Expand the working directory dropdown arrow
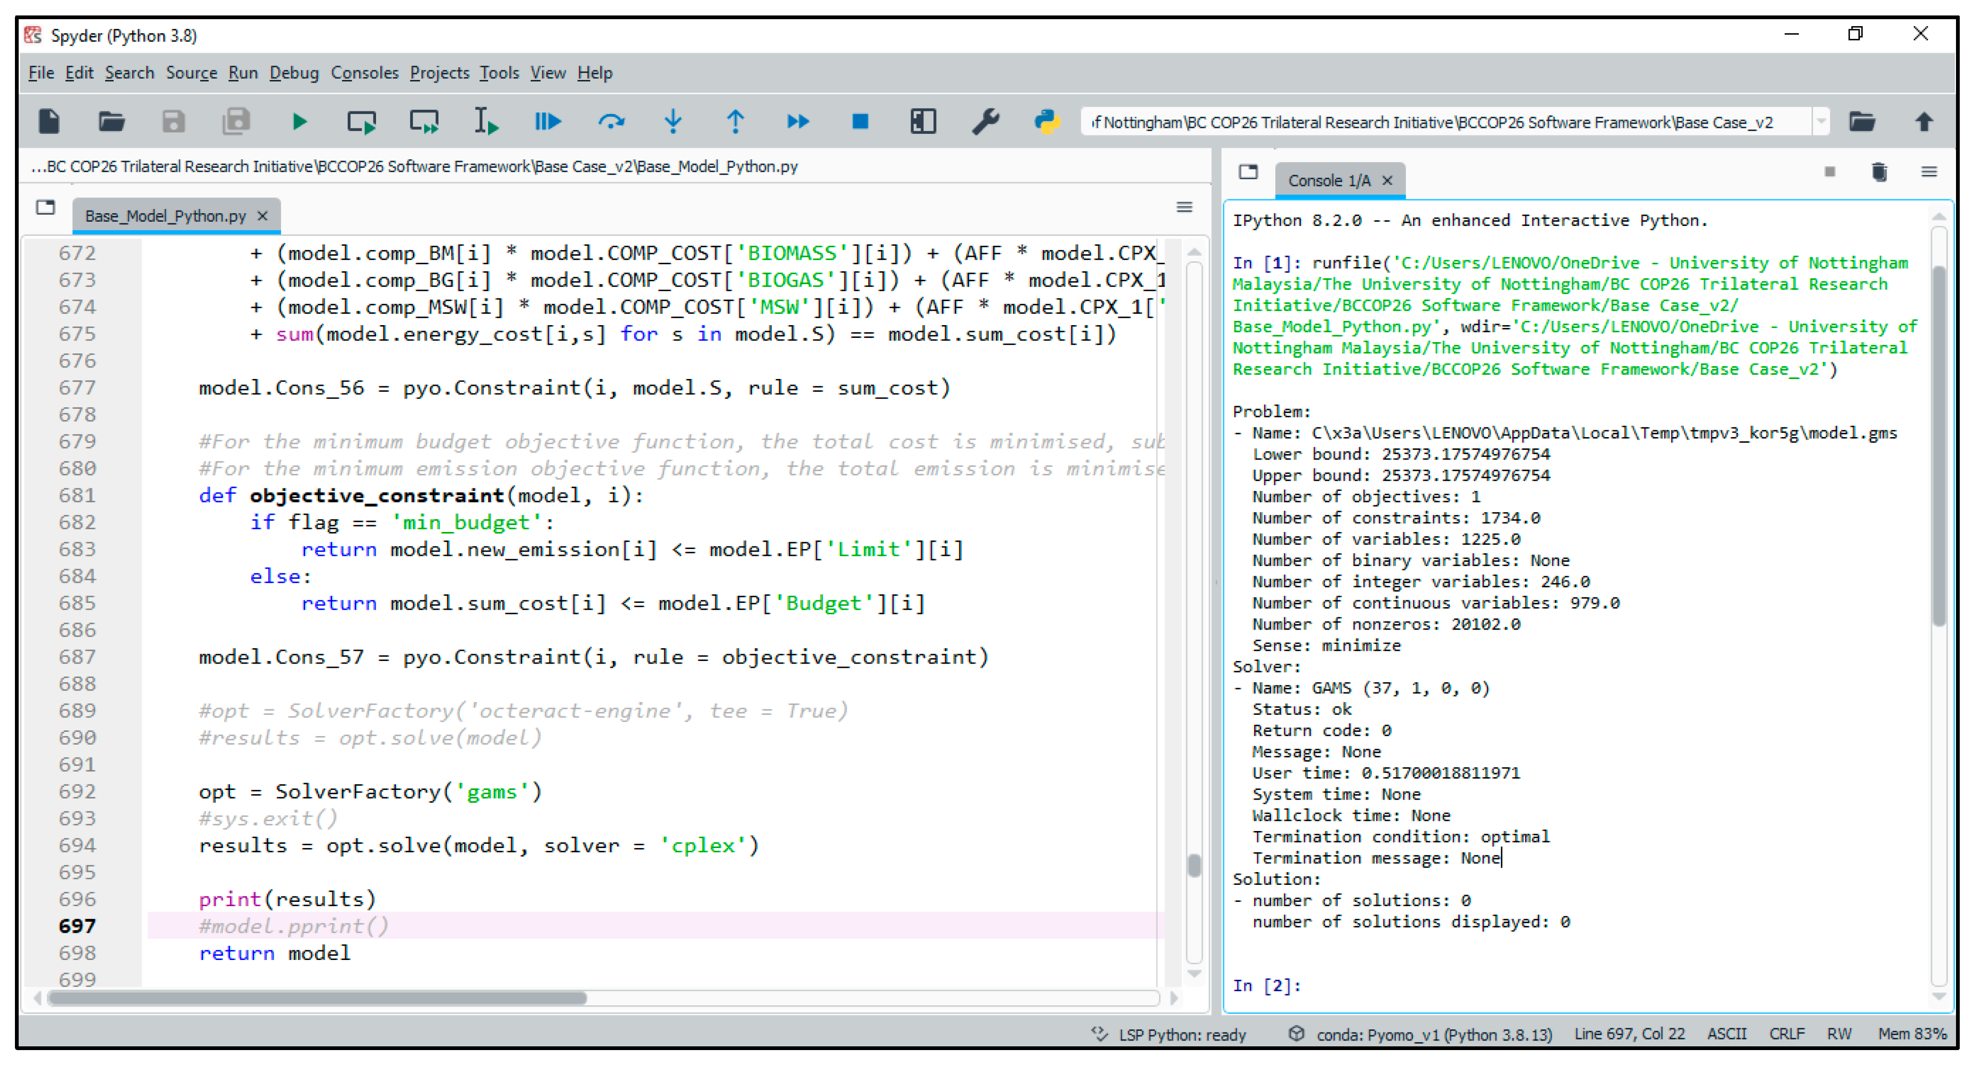 [1821, 122]
